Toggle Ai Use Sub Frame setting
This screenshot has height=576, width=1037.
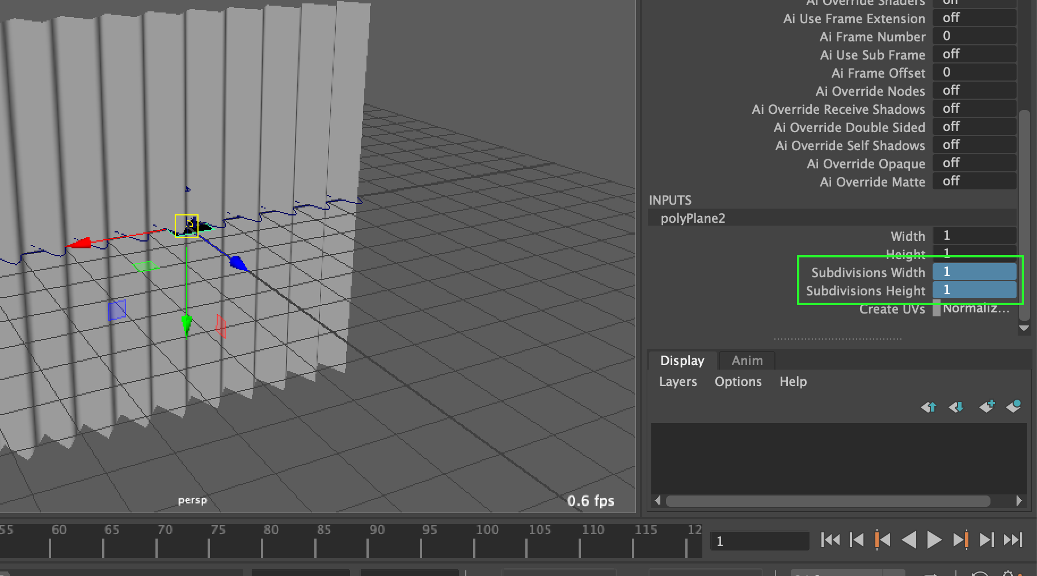click(x=974, y=54)
